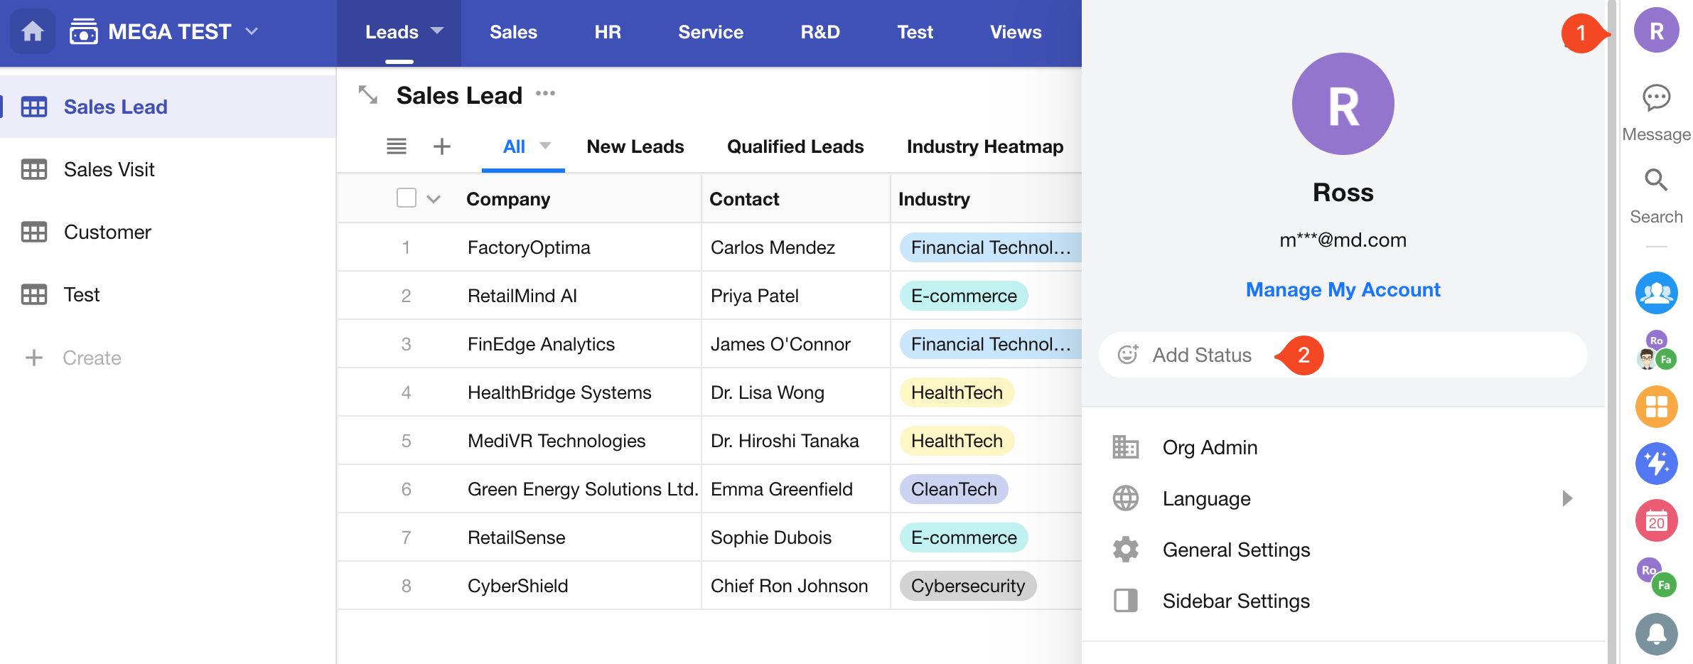Switch to the Qualified Leads view tab
The width and height of the screenshot is (1693, 664).
795,146
